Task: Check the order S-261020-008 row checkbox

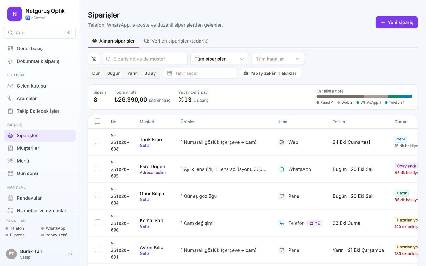Action: pyautogui.click(x=97, y=141)
